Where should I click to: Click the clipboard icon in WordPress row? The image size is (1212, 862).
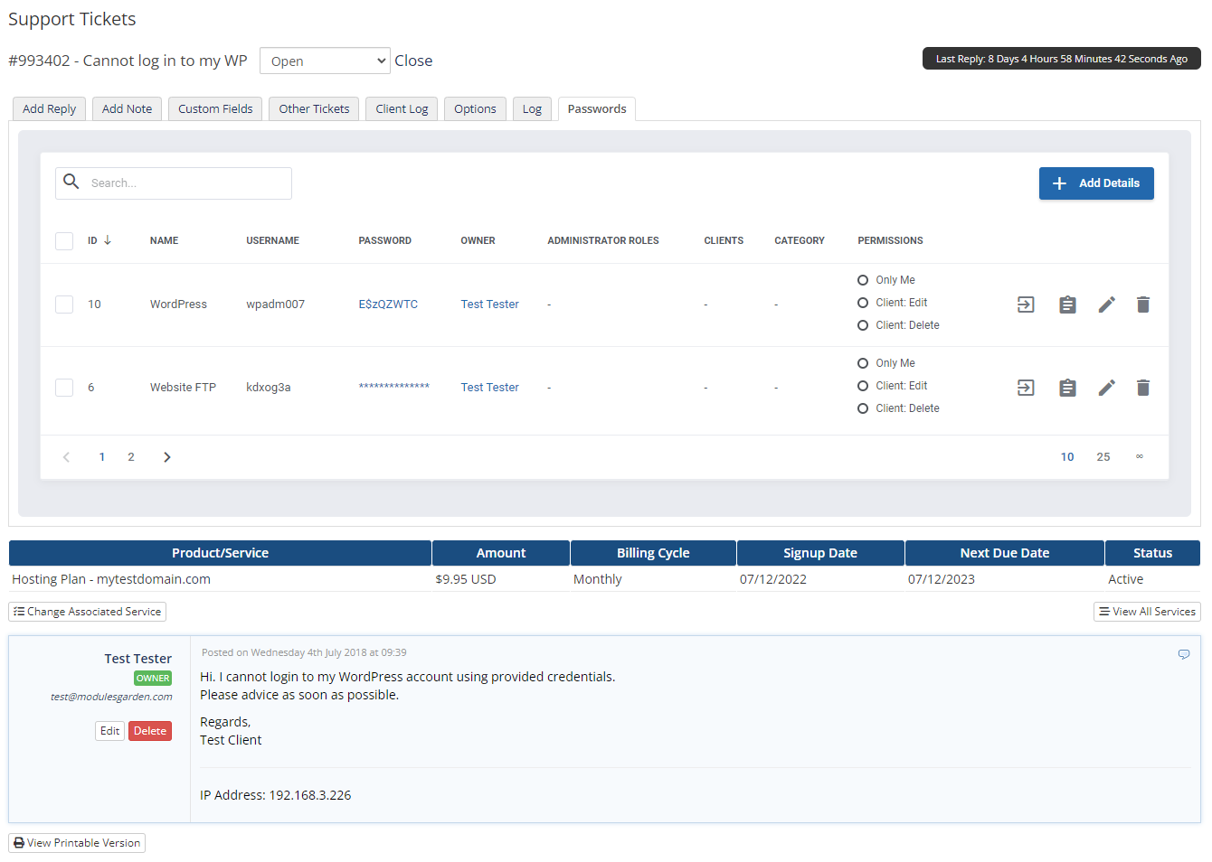coord(1067,305)
